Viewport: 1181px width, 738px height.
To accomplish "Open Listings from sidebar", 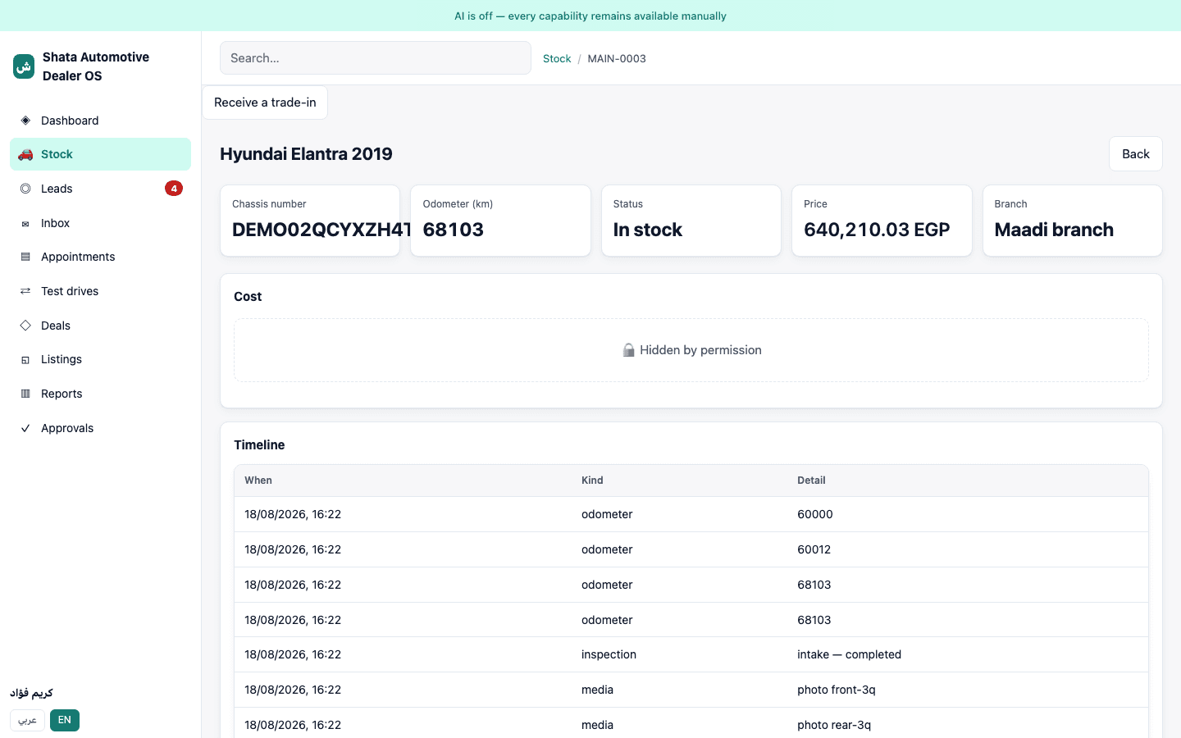I will pyautogui.click(x=100, y=359).
